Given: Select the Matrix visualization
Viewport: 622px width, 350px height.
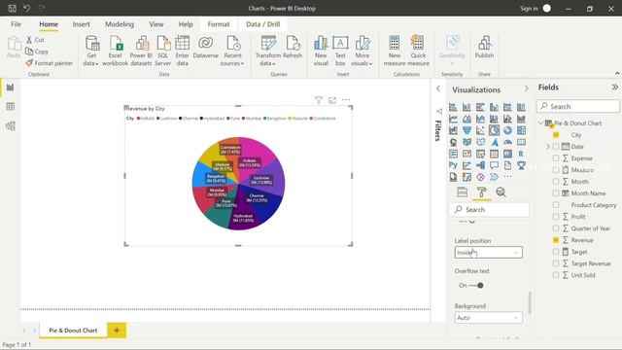Looking at the screenshot, I should 507,154.
